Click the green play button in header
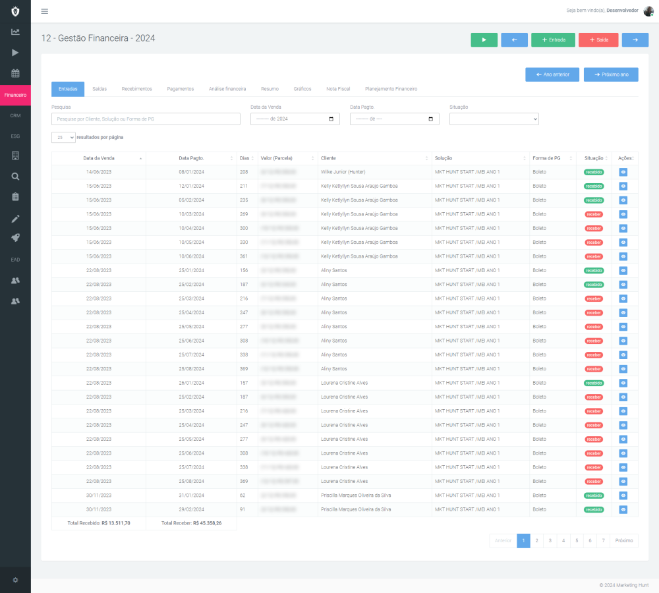Screen dimensions: 659x593 pyautogui.click(x=484, y=40)
